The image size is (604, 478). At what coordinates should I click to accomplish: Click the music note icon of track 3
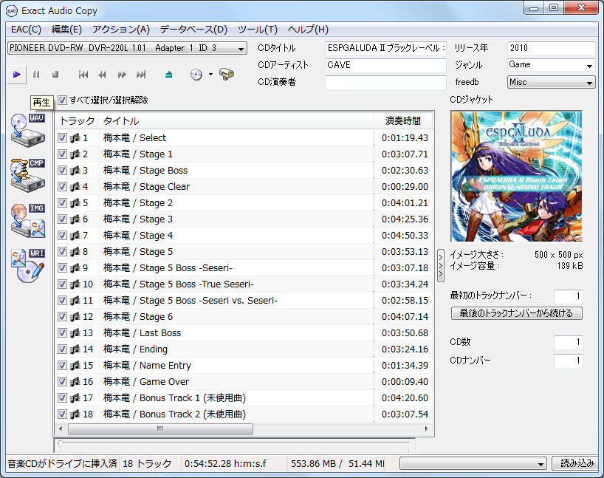pos(75,170)
